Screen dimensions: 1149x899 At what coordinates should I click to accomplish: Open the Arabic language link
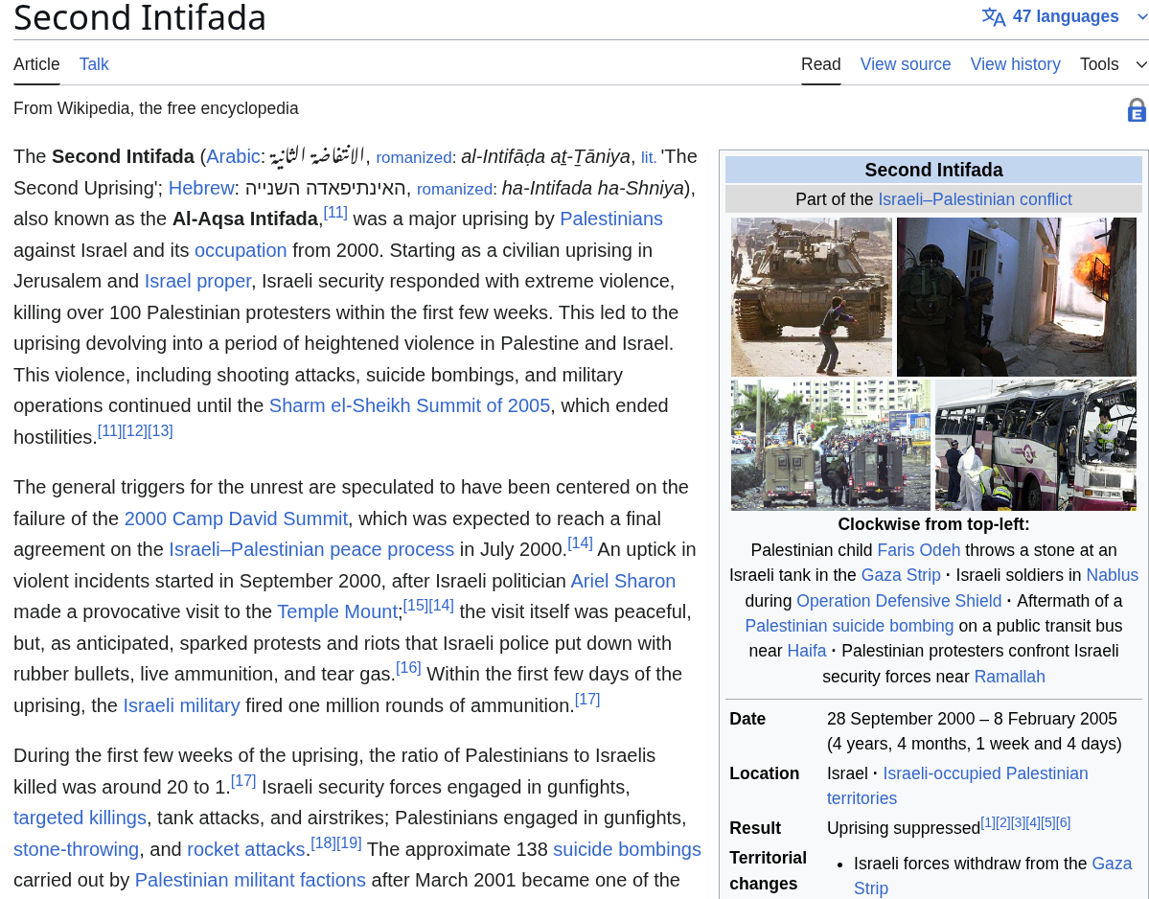point(233,157)
